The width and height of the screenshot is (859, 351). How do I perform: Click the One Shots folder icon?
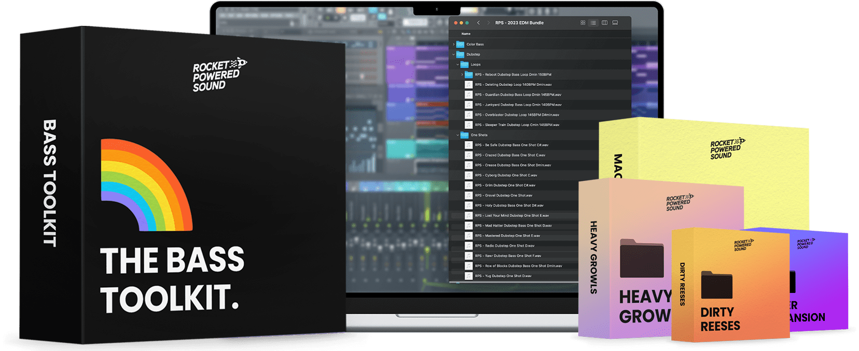[x=464, y=135]
